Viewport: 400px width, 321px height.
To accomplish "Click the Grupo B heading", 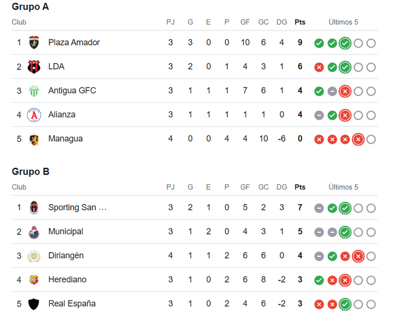I will (x=30, y=171).
